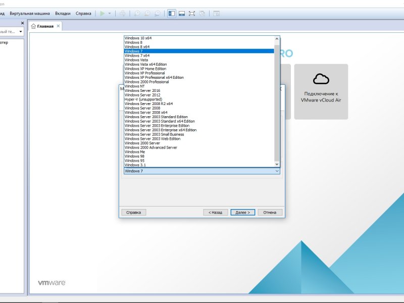Viewport: 404px width, 303px height.
Task: Click the Send Ctrl+Alt+Del toolbar icon
Action: (x=123, y=14)
